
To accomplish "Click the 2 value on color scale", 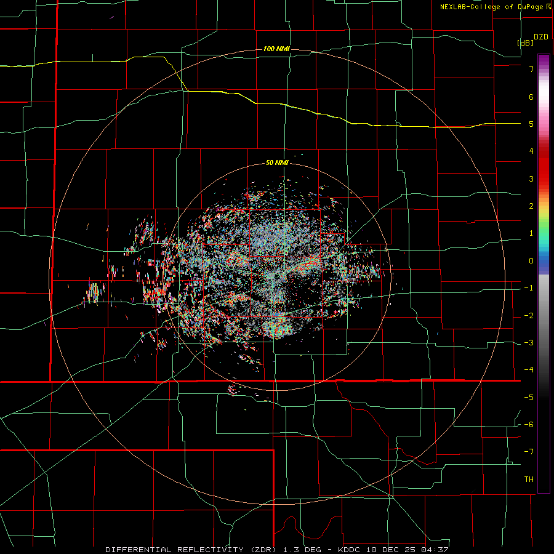I will tap(531, 206).
